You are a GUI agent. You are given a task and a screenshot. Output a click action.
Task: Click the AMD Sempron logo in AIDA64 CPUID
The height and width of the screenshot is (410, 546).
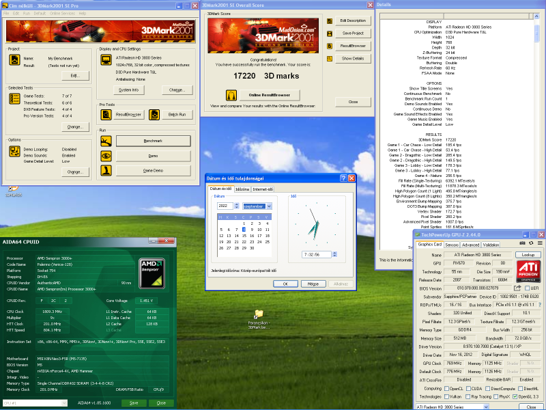tap(152, 273)
